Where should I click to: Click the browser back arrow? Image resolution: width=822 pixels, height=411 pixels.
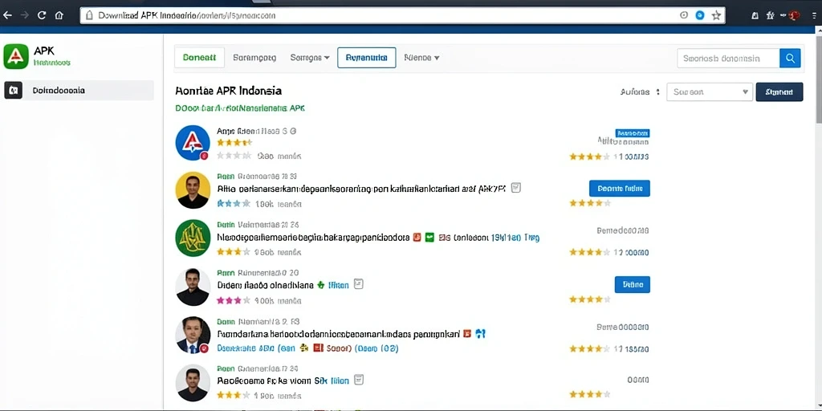pos(7,15)
